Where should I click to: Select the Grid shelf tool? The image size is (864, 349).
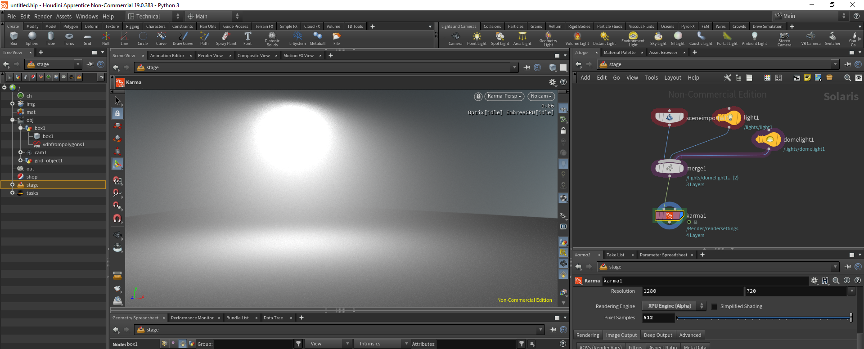87,39
